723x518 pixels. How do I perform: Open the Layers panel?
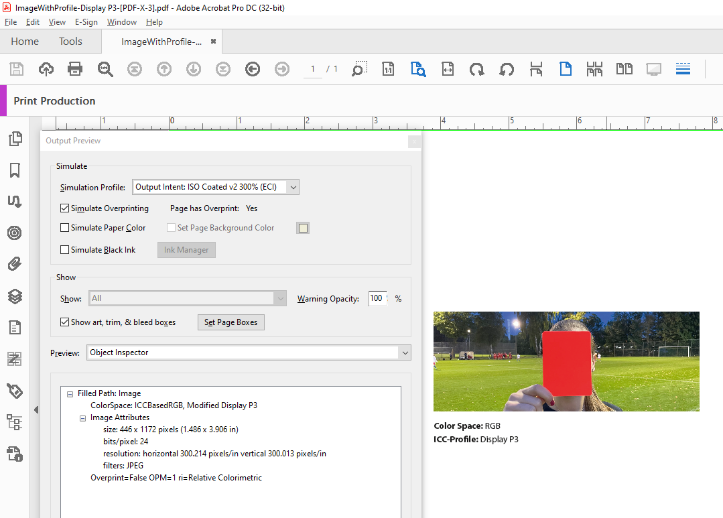[x=16, y=296]
